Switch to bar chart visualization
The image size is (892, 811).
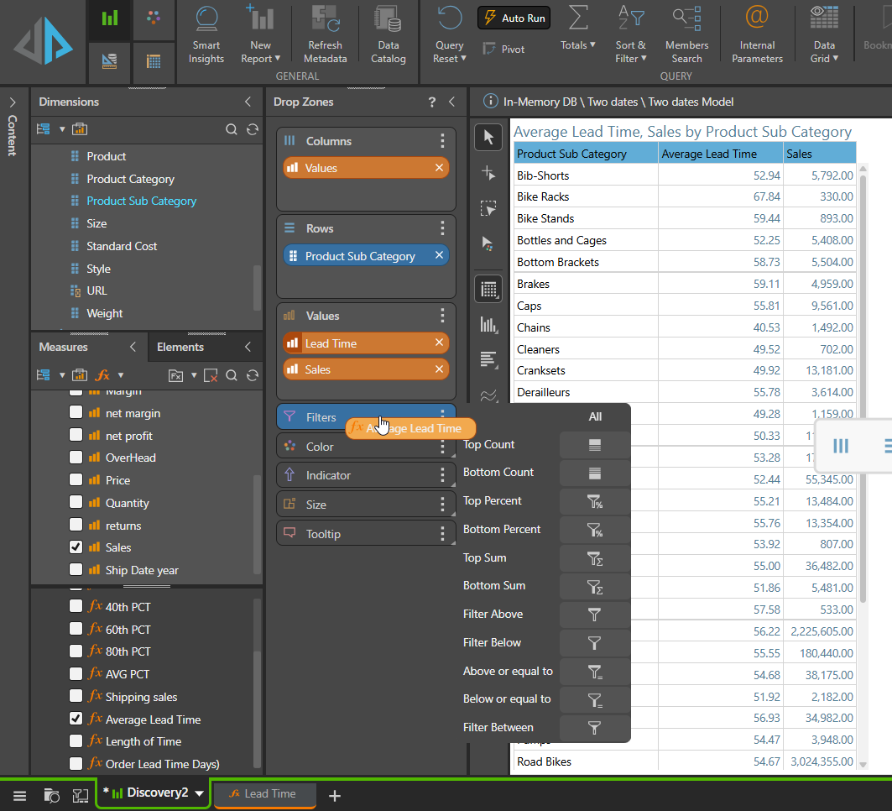pyautogui.click(x=488, y=360)
